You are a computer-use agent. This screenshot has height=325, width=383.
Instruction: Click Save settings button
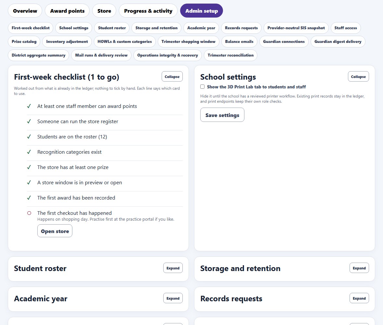point(222,115)
